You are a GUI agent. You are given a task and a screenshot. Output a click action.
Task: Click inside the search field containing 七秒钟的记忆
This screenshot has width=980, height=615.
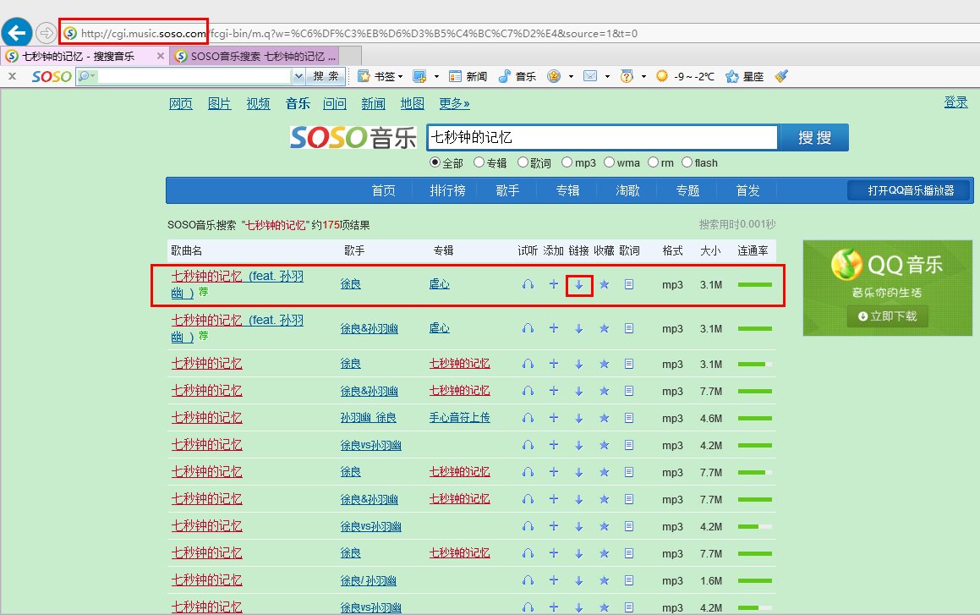point(602,135)
